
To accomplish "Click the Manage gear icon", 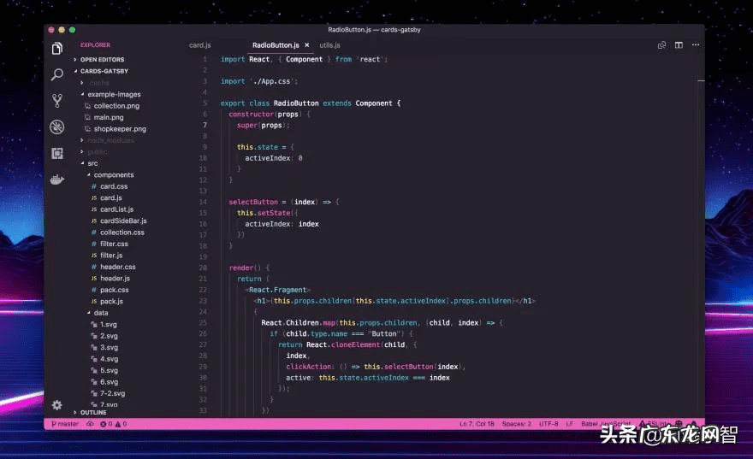I will [x=57, y=405].
